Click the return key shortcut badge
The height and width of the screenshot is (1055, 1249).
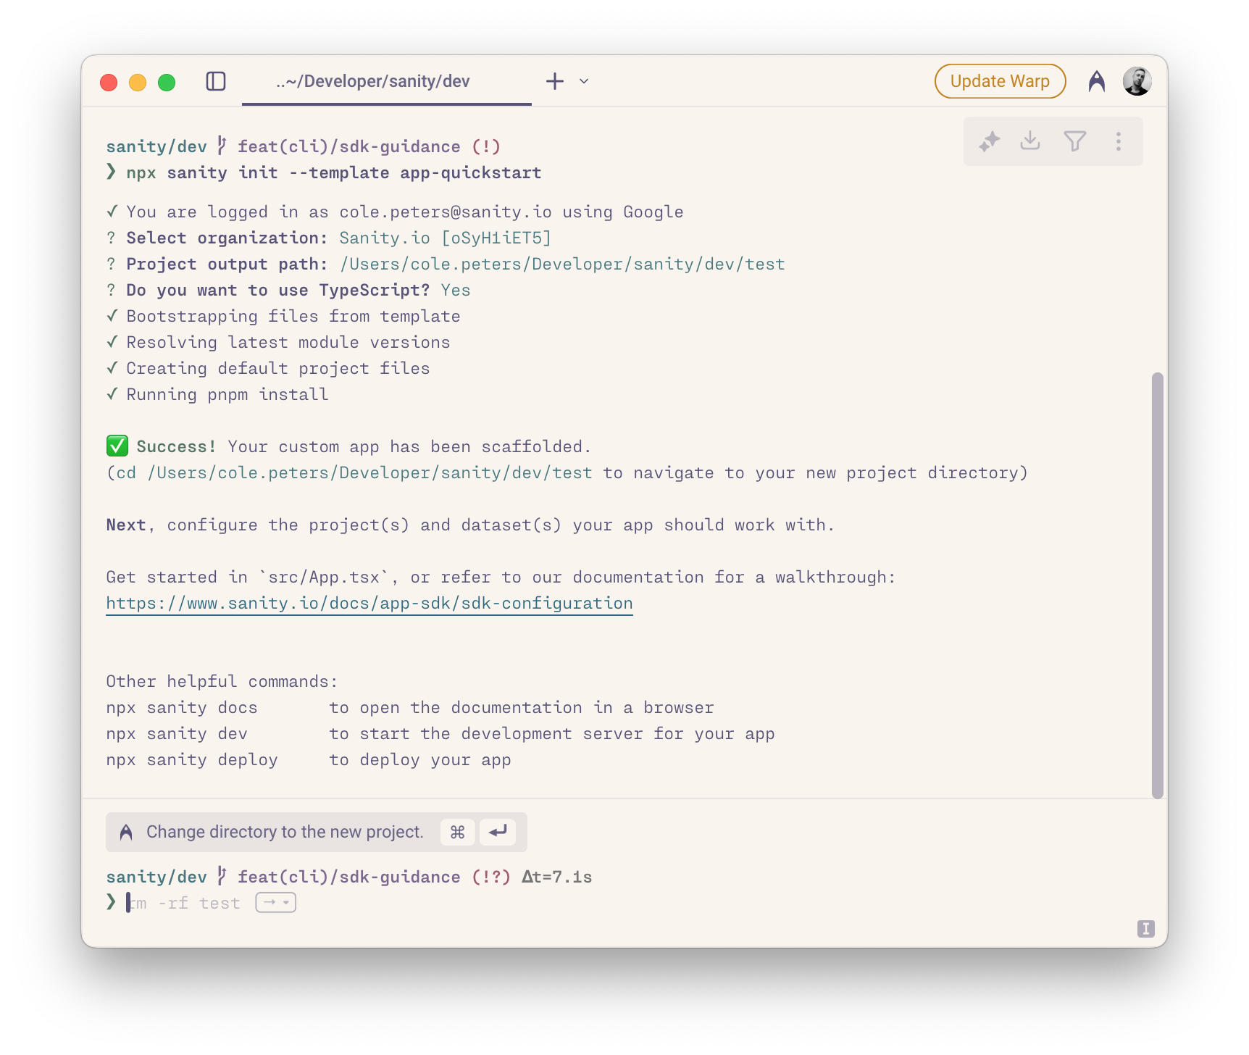(497, 832)
